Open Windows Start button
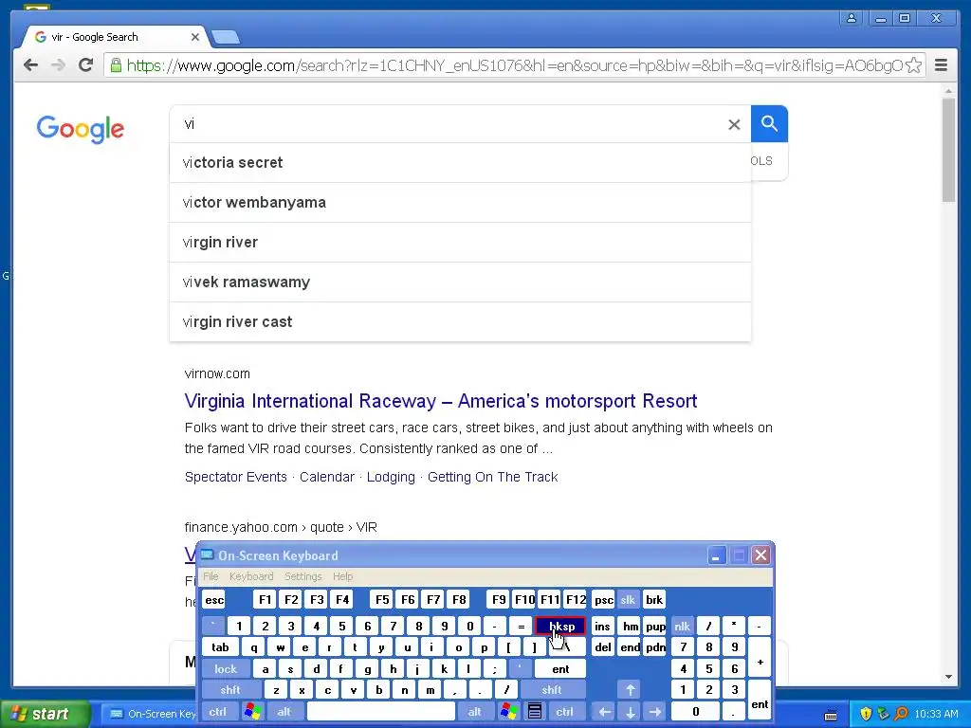Image resolution: width=971 pixels, height=728 pixels. point(45,714)
